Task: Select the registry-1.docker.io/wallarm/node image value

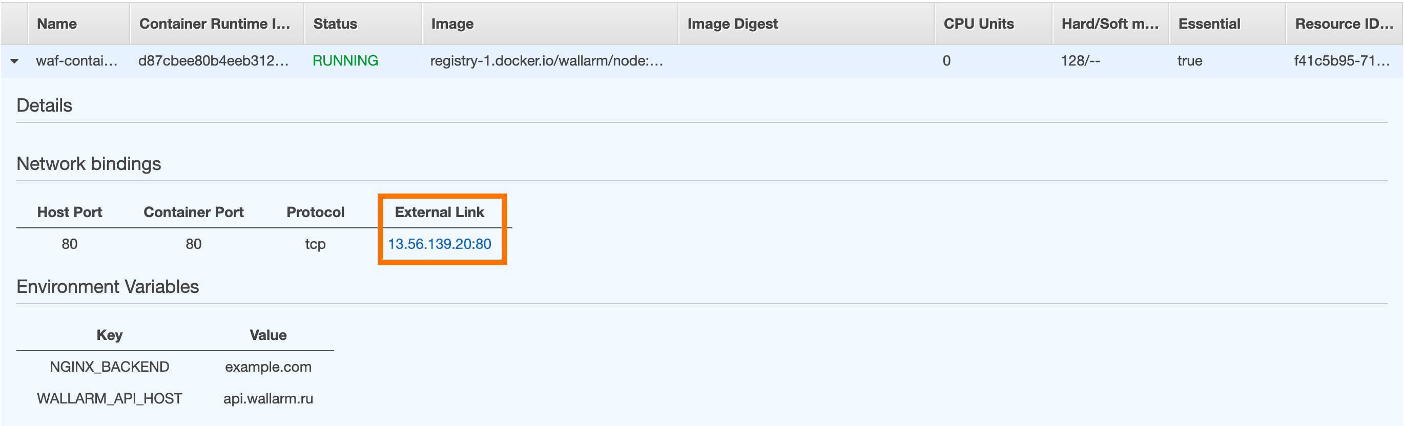Action: click(545, 60)
